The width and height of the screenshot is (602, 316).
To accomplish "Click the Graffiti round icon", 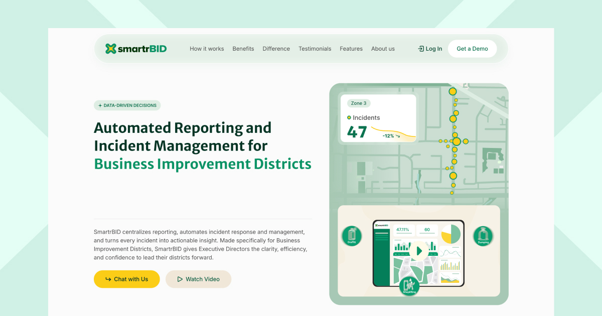I will point(352,236).
